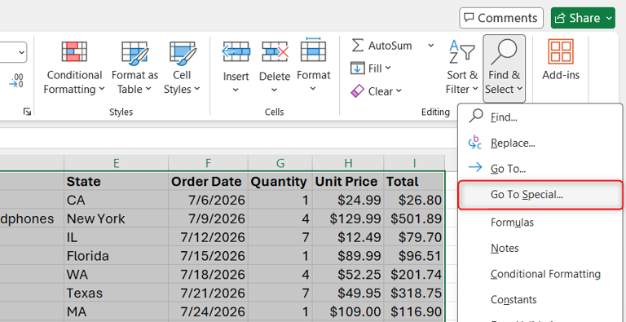Click the Find & Select magnifier button
The height and width of the screenshot is (322, 626).
click(504, 68)
